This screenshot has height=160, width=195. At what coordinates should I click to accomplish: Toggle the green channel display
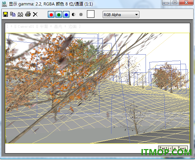59,14
